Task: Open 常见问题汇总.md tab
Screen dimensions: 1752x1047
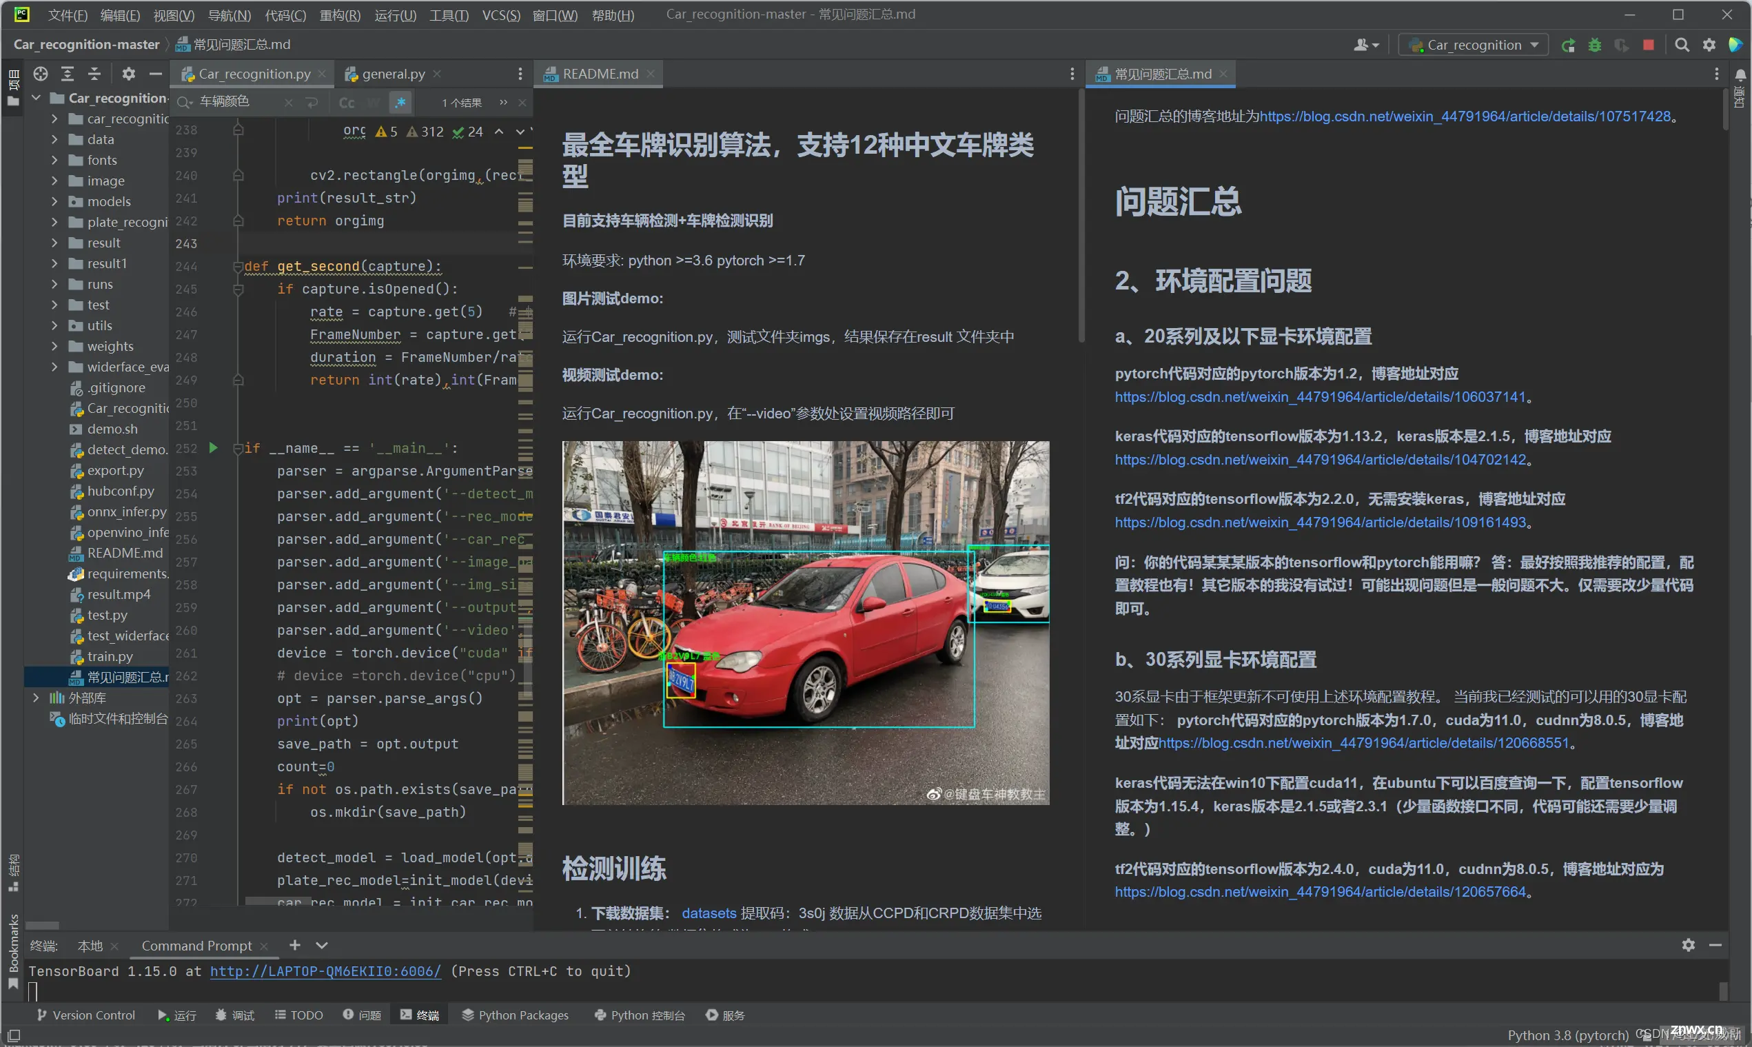Action: coord(1158,74)
